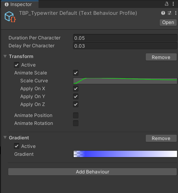The height and width of the screenshot is (193, 178).
Task: Click the Add Behaviour button
Action: pyautogui.click(x=92, y=172)
